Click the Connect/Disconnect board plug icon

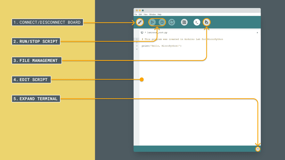tap(140, 22)
